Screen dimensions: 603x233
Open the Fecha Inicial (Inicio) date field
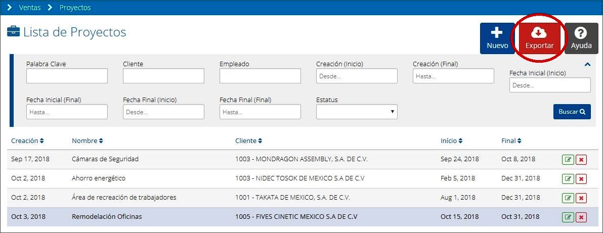550,85
